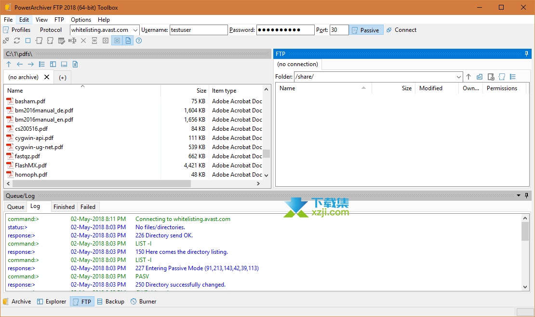Go up one folder in FTP pane
535x317 pixels.
point(468,77)
